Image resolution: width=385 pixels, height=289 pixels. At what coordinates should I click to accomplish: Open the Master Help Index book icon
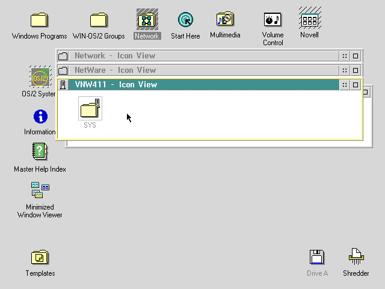click(x=40, y=151)
